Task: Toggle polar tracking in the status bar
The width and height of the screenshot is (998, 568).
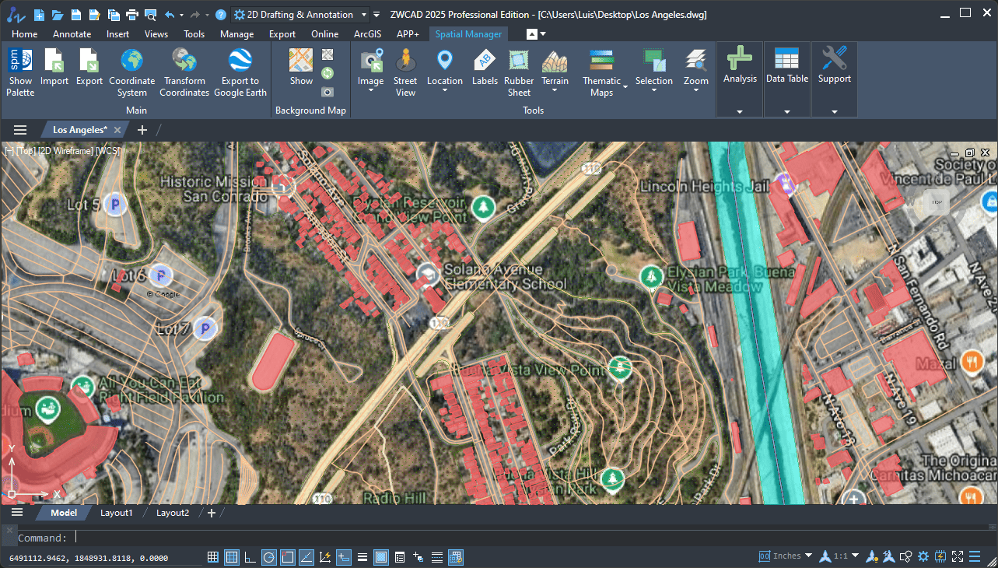Action: point(269,556)
